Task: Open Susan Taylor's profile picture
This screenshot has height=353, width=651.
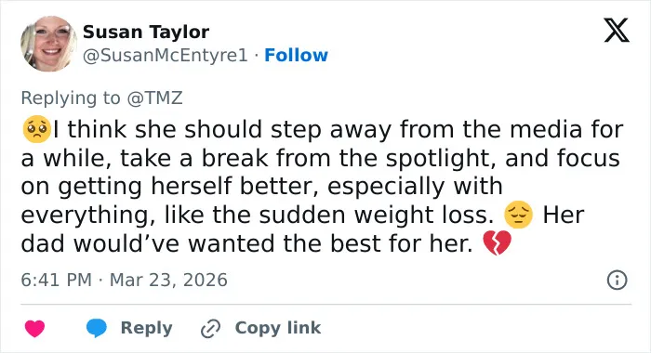Action: (x=48, y=44)
